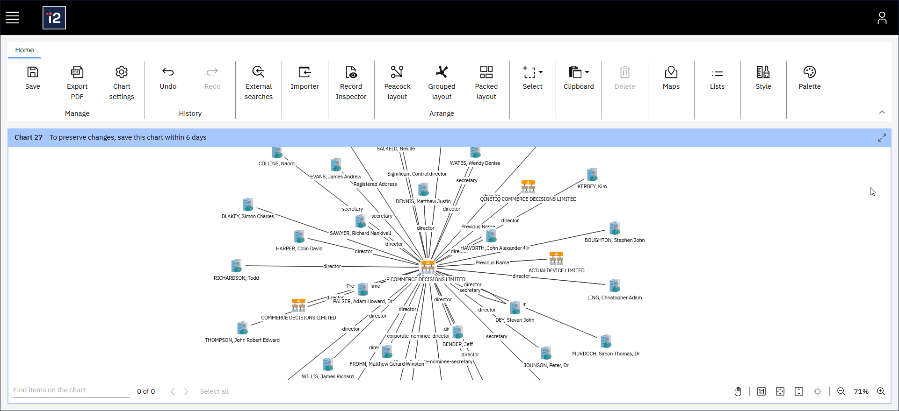Open the Style options
899x411 pixels.
(763, 78)
